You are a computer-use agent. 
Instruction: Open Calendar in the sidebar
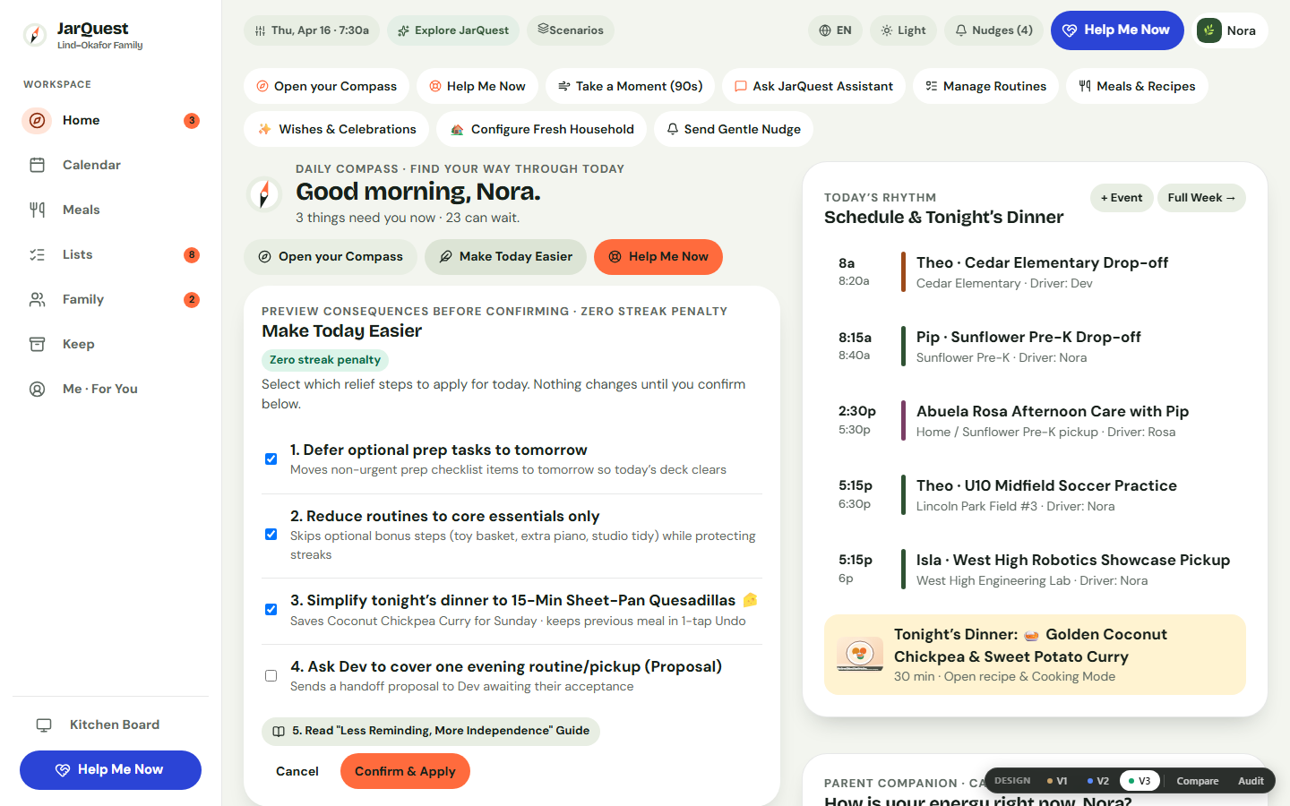point(111,165)
